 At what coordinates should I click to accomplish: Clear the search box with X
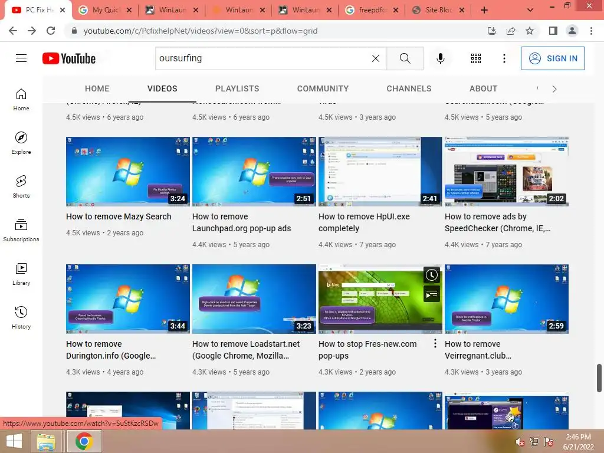(x=376, y=58)
